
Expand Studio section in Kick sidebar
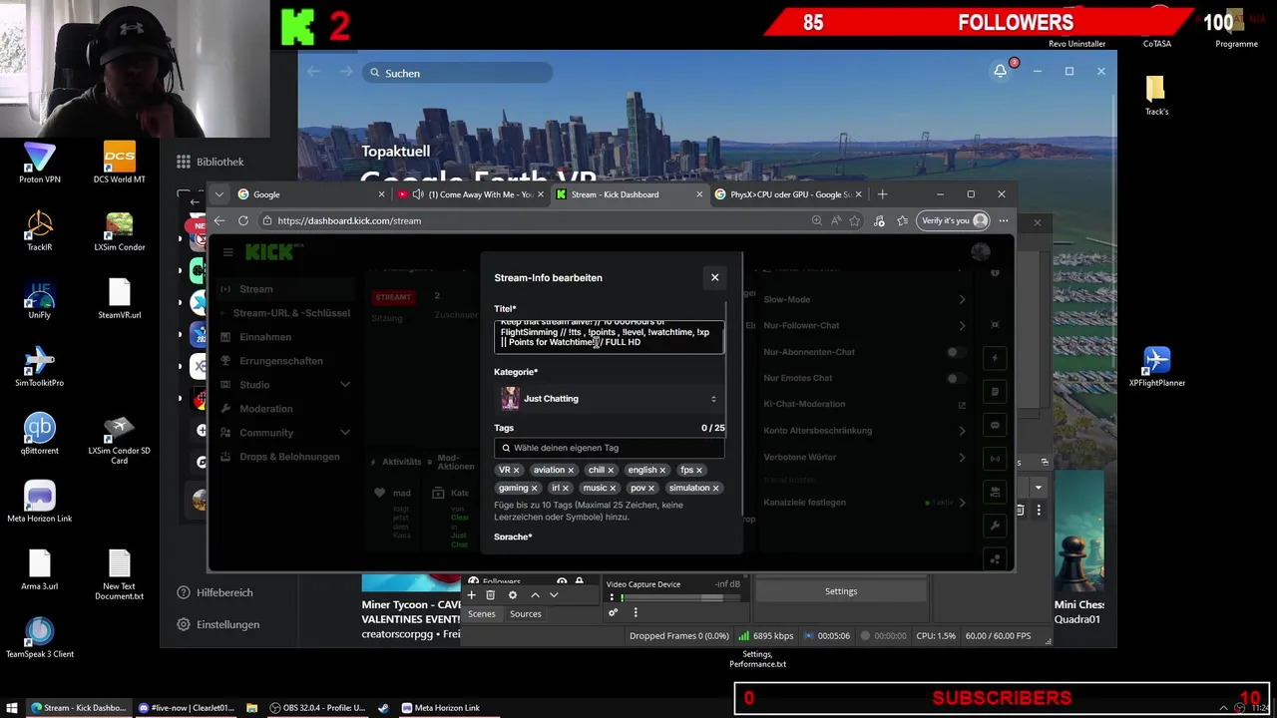(345, 385)
